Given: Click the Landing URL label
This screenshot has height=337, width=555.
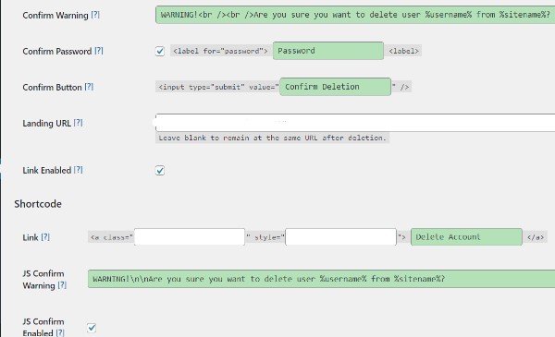Looking at the screenshot, I should [x=47, y=124].
